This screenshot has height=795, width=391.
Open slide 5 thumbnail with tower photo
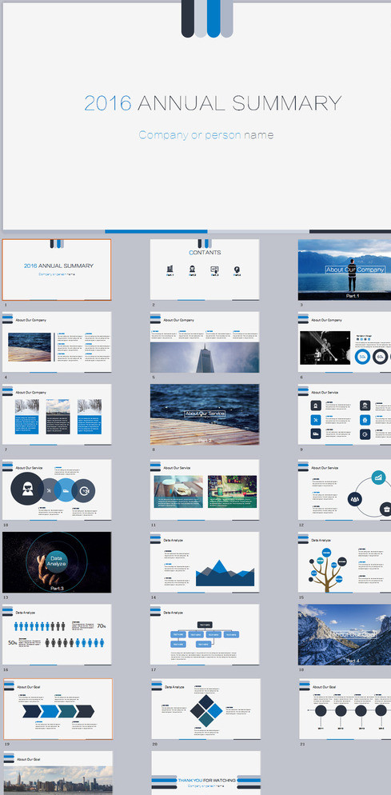click(205, 342)
